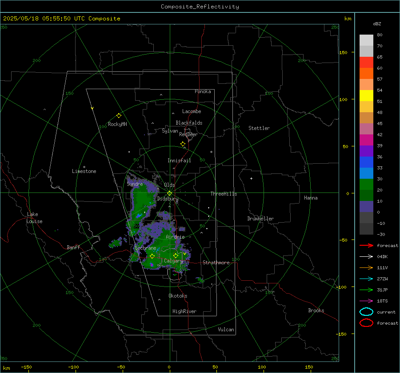The width and height of the screenshot is (400, 373).
Task: Click the current legend text
Action: click(386, 312)
